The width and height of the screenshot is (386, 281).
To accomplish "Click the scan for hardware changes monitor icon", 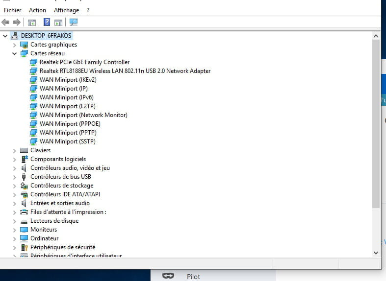I will (74, 22).
